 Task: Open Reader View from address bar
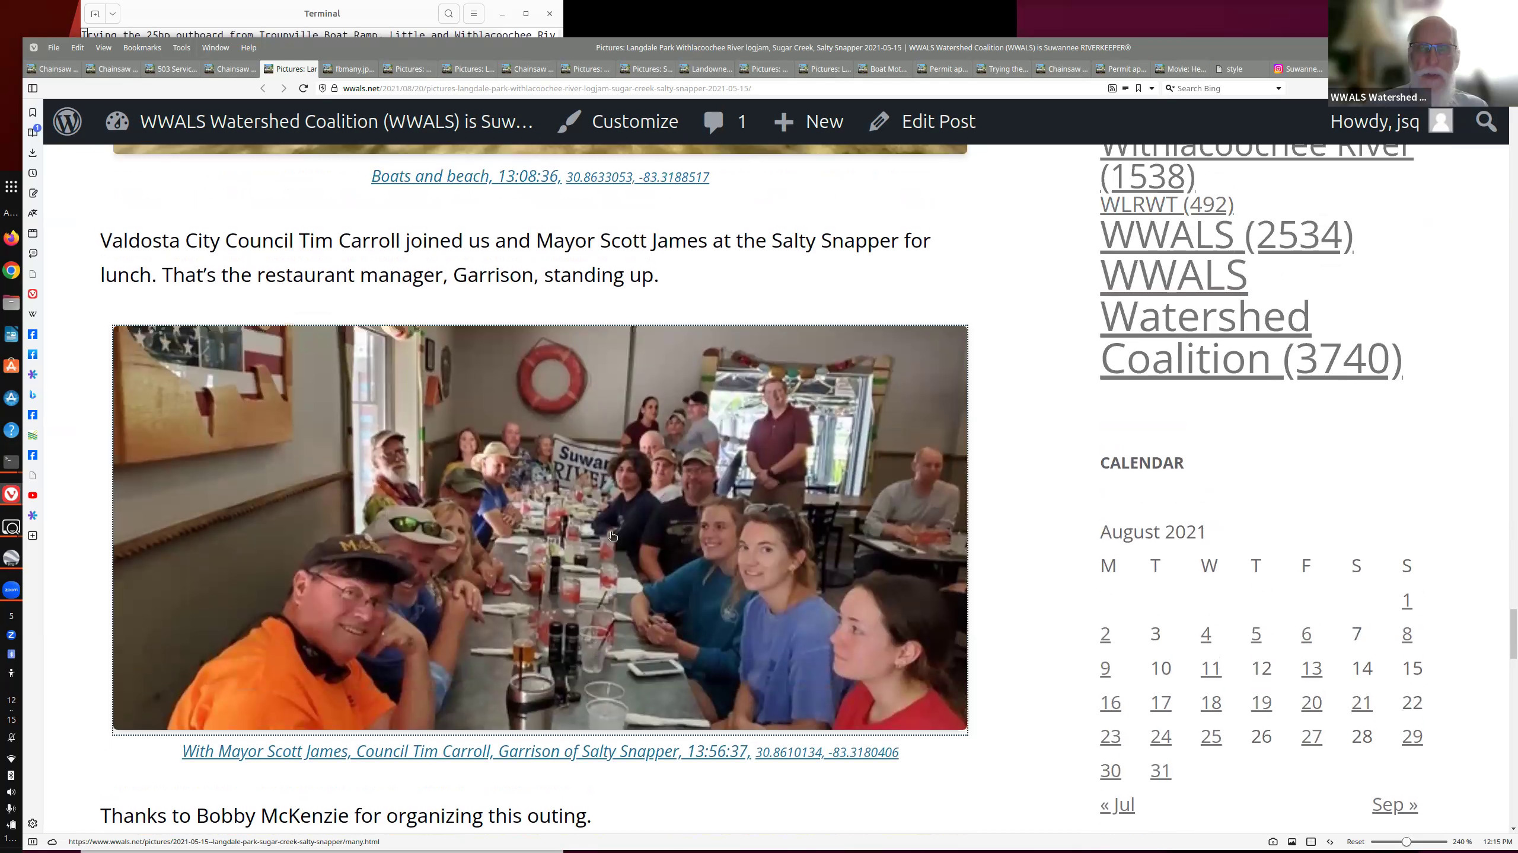click(x=1125, y=88)
